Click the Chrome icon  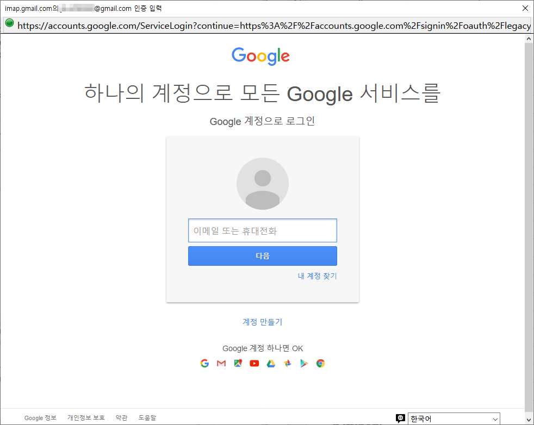[x=320, y=364]
